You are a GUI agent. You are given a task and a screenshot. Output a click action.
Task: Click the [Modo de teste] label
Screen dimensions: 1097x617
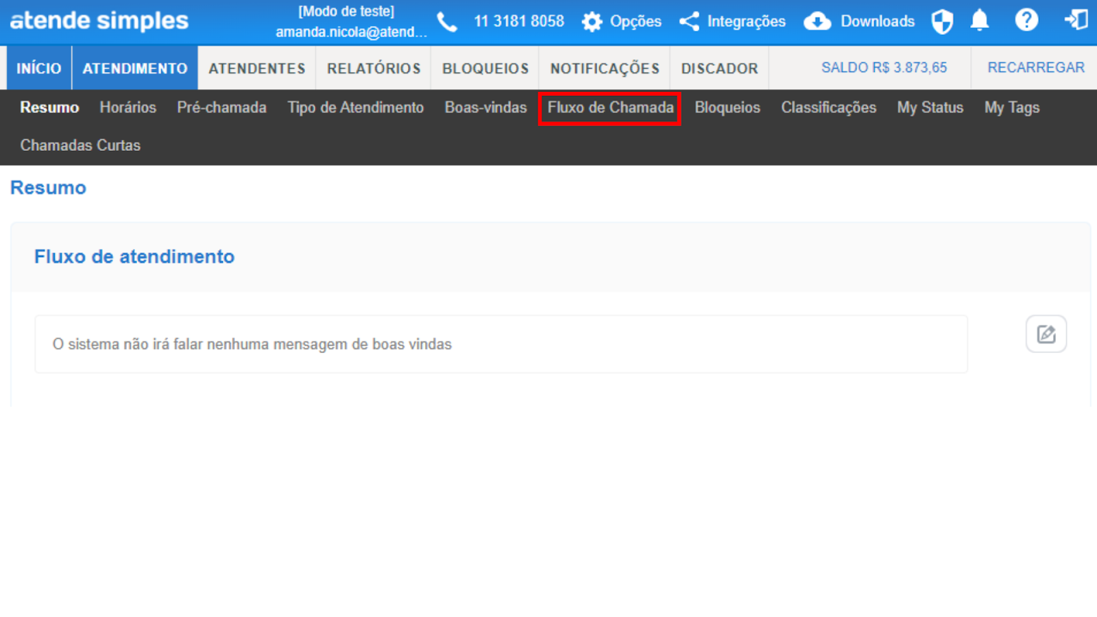coord(346,12)
